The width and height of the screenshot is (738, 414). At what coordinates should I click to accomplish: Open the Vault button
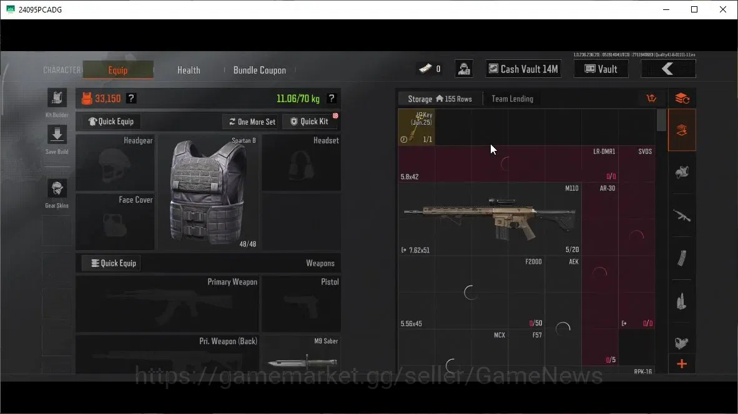click(x=601, y=69)
